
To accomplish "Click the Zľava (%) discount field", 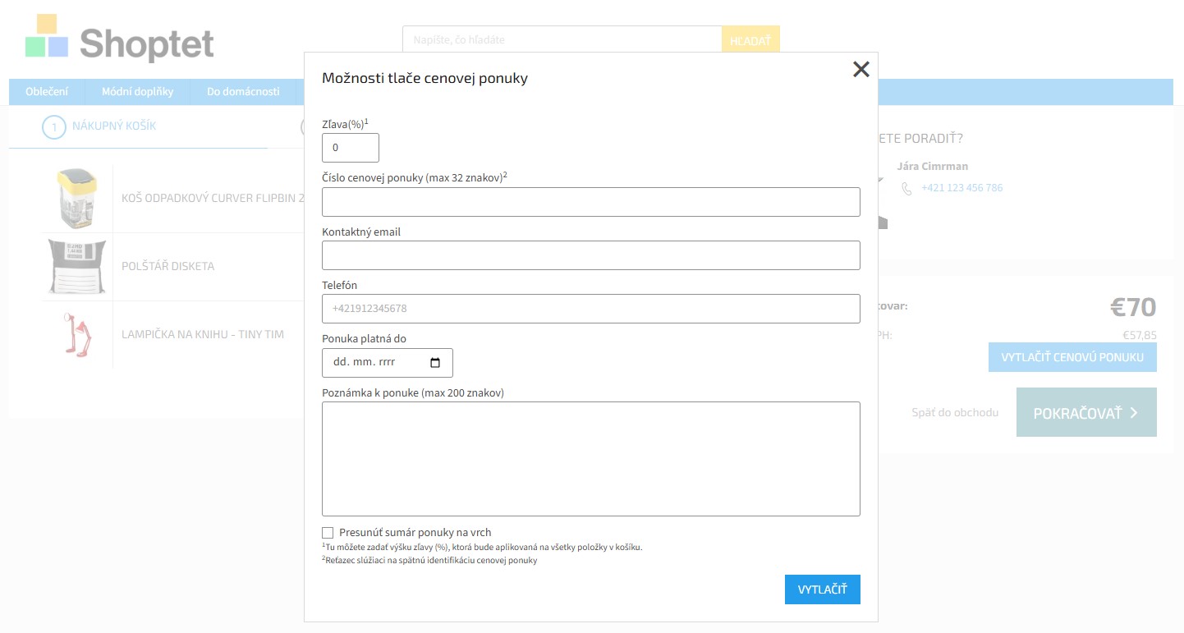I will coord(351,148).
